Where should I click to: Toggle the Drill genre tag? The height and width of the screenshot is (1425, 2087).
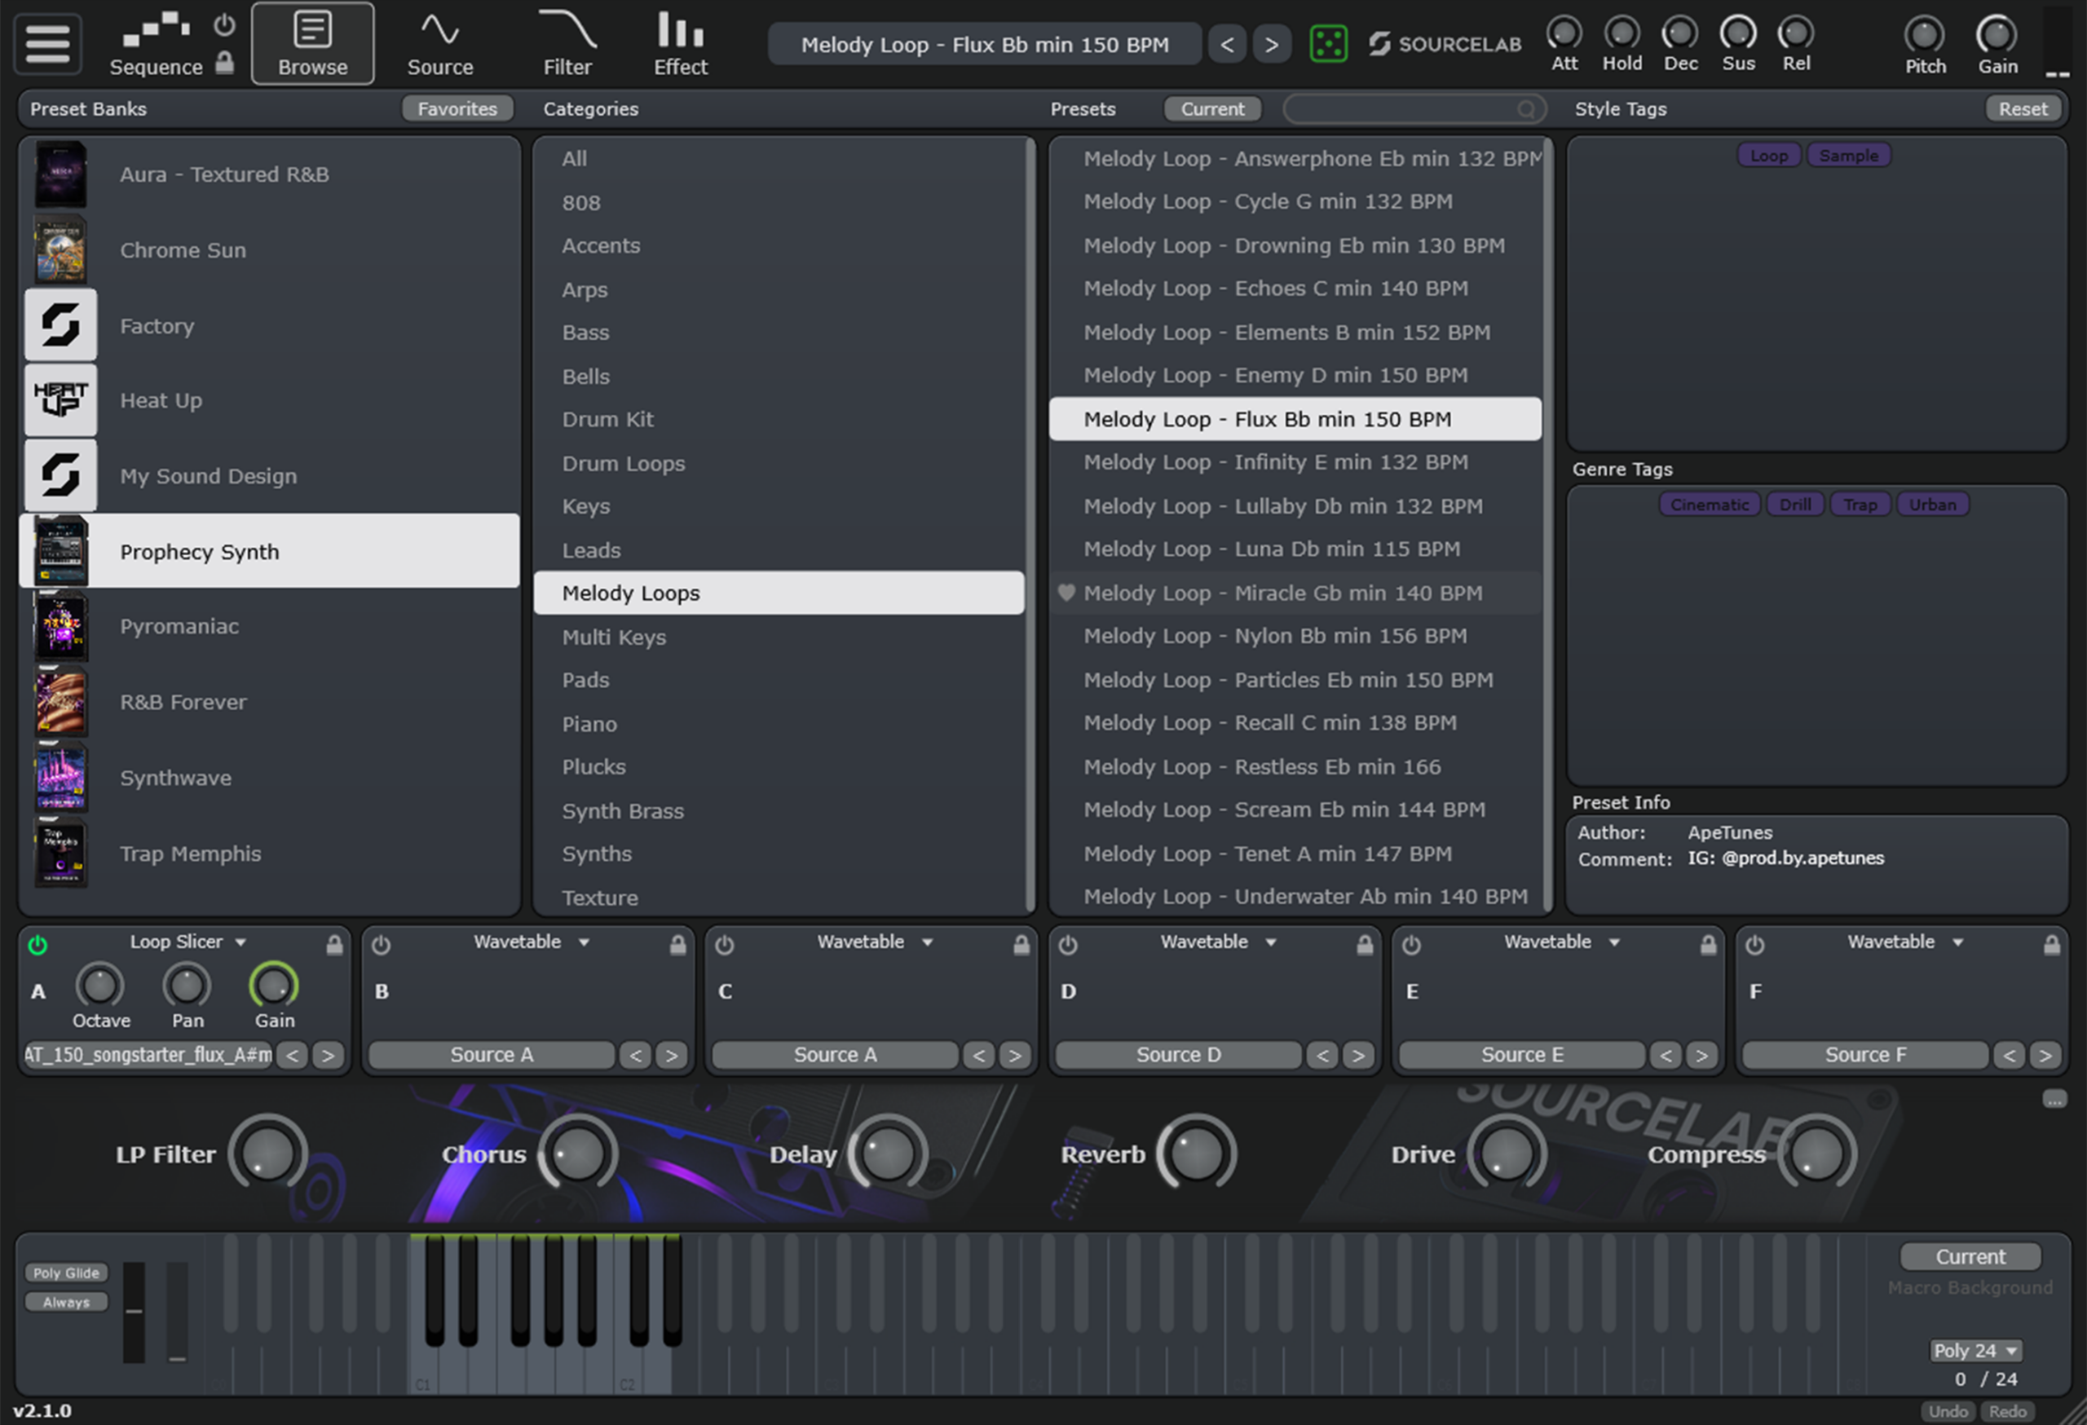coord(1794,505)
